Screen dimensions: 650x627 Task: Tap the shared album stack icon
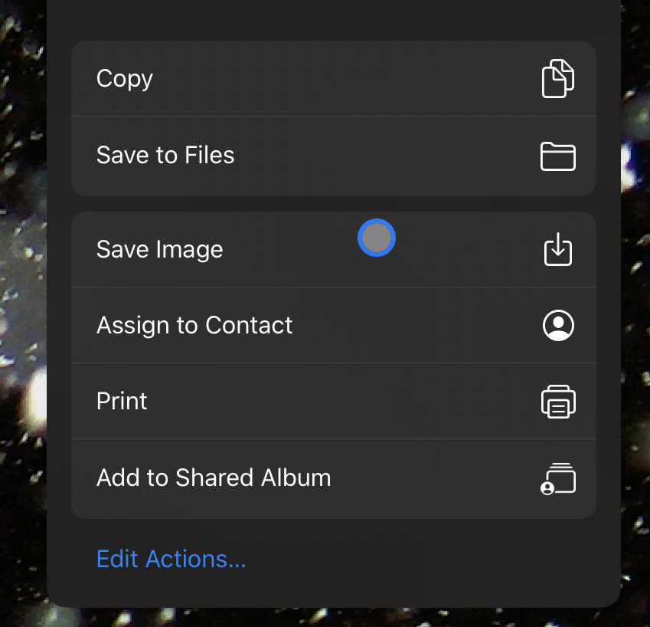tap(558, 478)
